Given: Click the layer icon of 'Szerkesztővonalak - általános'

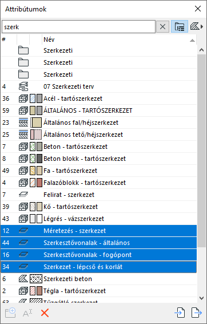Looking at the screenshot, I should [23, 243].
